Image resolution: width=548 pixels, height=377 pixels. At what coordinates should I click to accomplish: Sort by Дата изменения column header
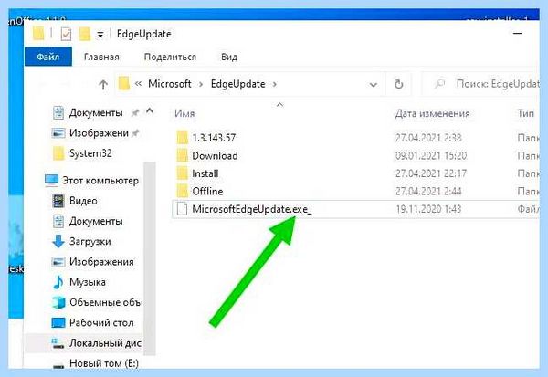(x=432, y=113)
